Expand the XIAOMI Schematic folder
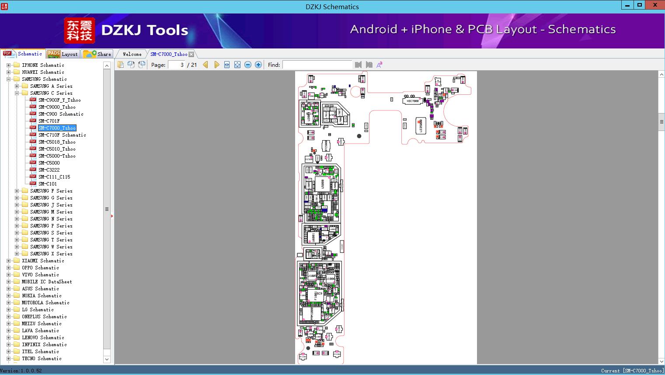The image size is (665, 375). [8, 261]
